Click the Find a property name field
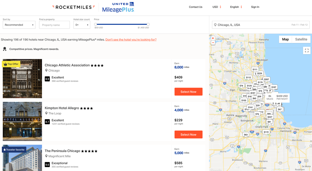Viewport: 312px width, 171px height. (54, 25)
